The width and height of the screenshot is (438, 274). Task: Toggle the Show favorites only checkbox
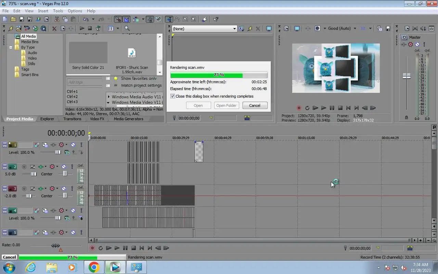click(108, 78)
